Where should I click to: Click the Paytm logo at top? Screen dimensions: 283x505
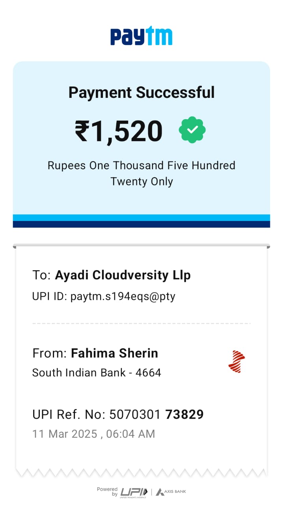(x=141, y=36)
